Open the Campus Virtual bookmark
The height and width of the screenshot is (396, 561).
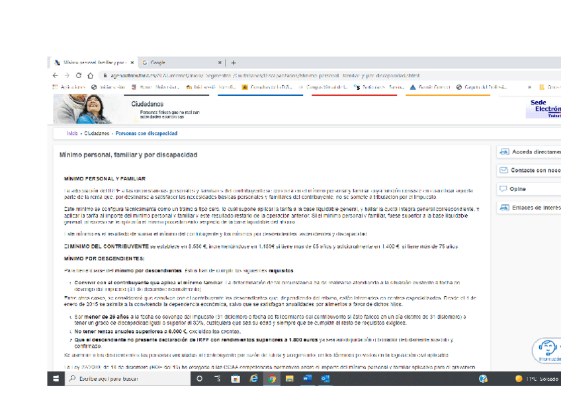pyautogui.click(x=324, y=87)
